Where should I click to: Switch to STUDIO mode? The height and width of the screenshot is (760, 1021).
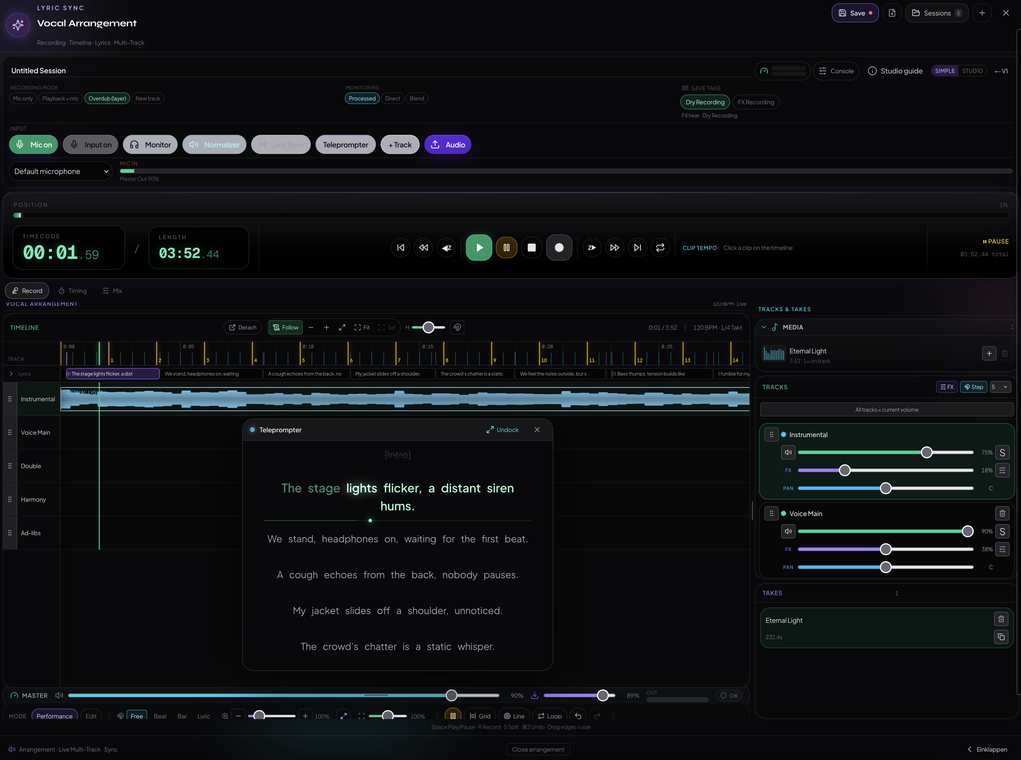click(972, 71)
